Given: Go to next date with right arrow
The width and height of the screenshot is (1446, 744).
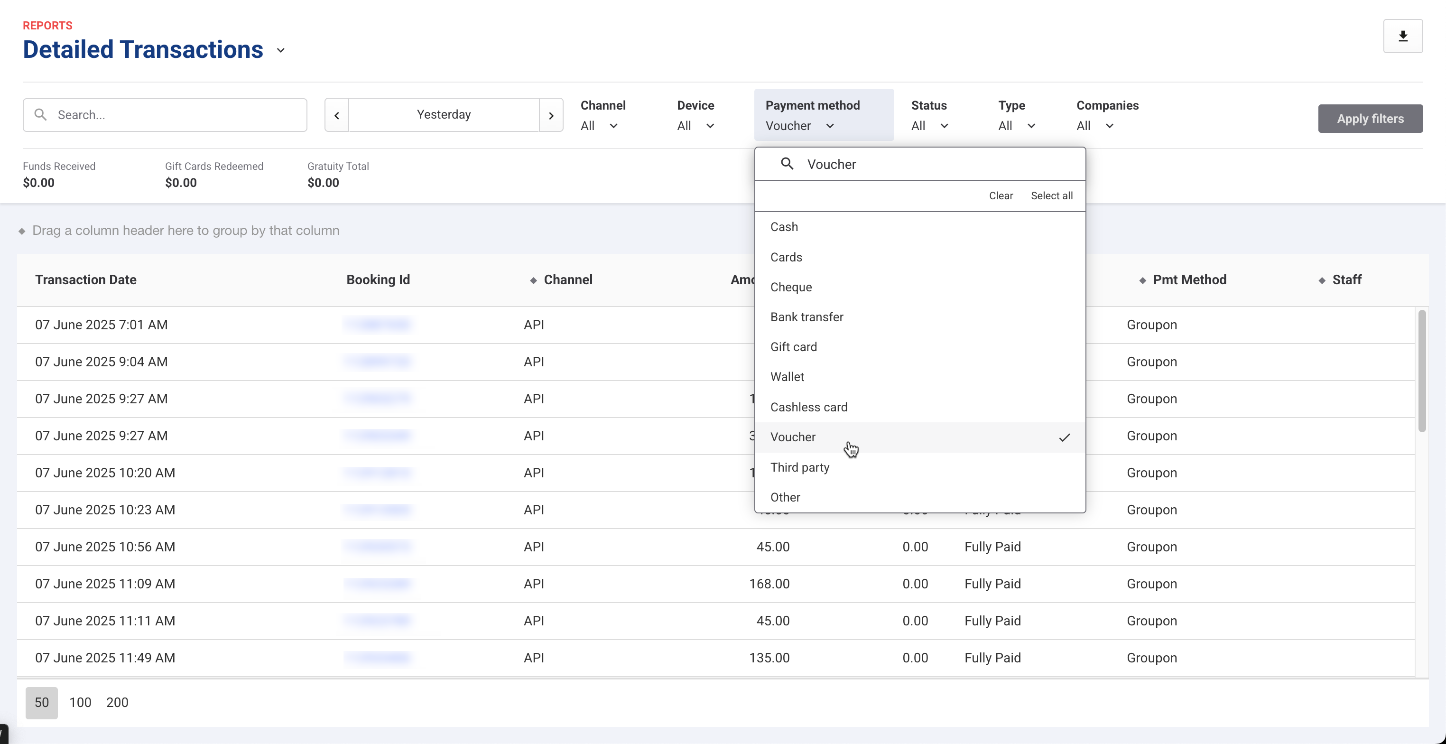Looking at the screenshot, I should pos(551,115).
